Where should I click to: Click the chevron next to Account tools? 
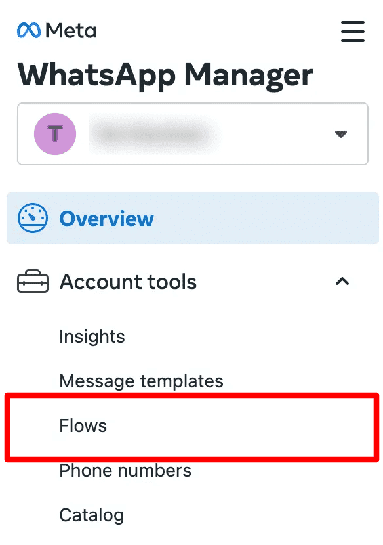[342, 282]
